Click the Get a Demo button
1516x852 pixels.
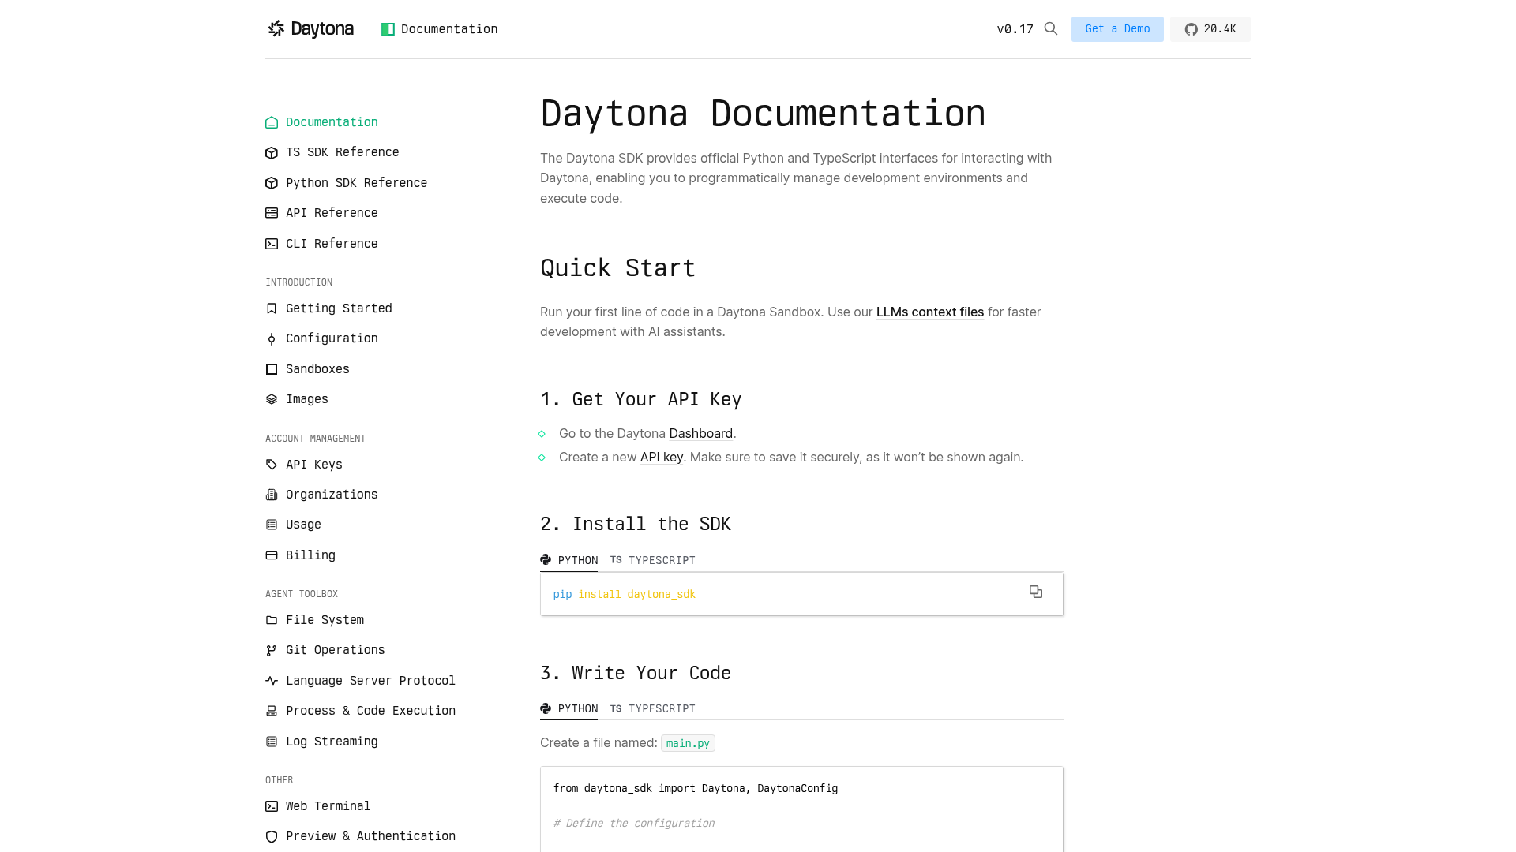click(x=1117, y=29)
